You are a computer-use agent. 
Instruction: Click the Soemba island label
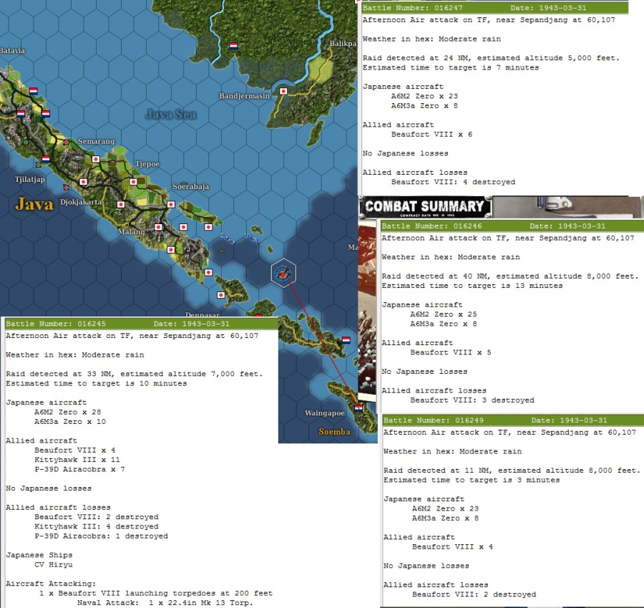coord(336,432)
